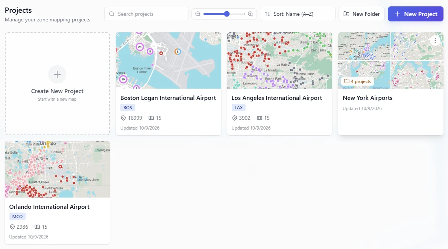Screen dimensions: 448x249
Task: Click the MCO airport code tag
Action: click(x=17, y=216)
